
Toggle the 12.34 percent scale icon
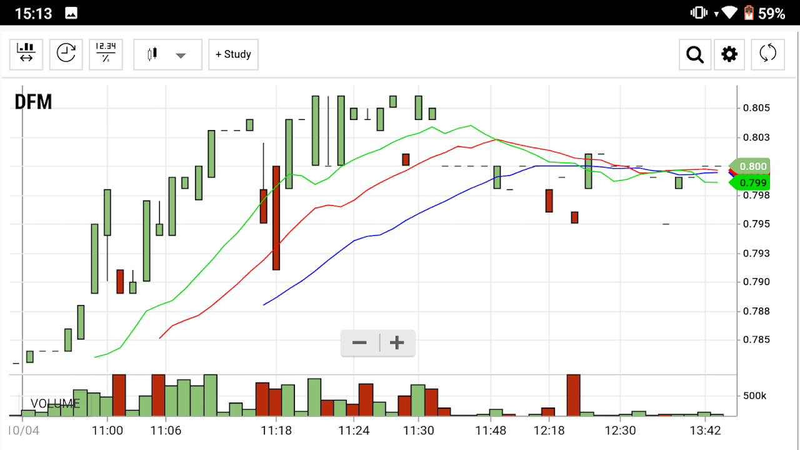click(x=106, y=54)
